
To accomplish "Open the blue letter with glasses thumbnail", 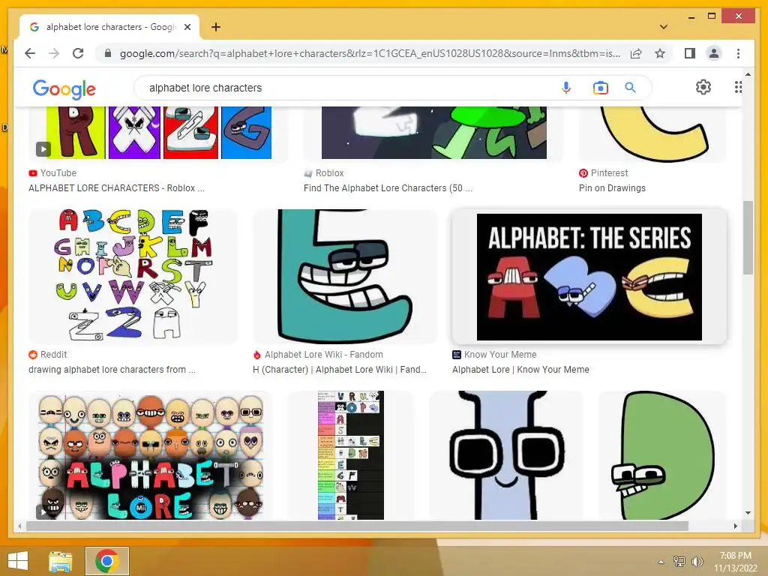I will pos(506,455).
